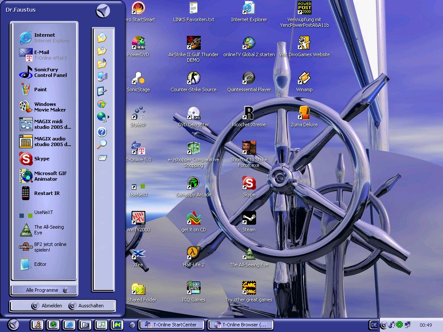Select DVD Decrypter desktop icon
This screenshot has height=332, width=443.
[x=193, y=117]
